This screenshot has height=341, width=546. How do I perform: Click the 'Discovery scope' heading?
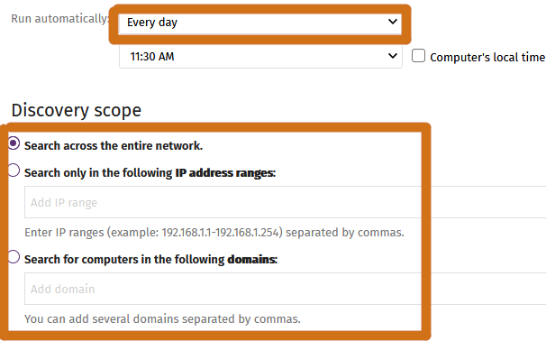click(x=77, y=110)
